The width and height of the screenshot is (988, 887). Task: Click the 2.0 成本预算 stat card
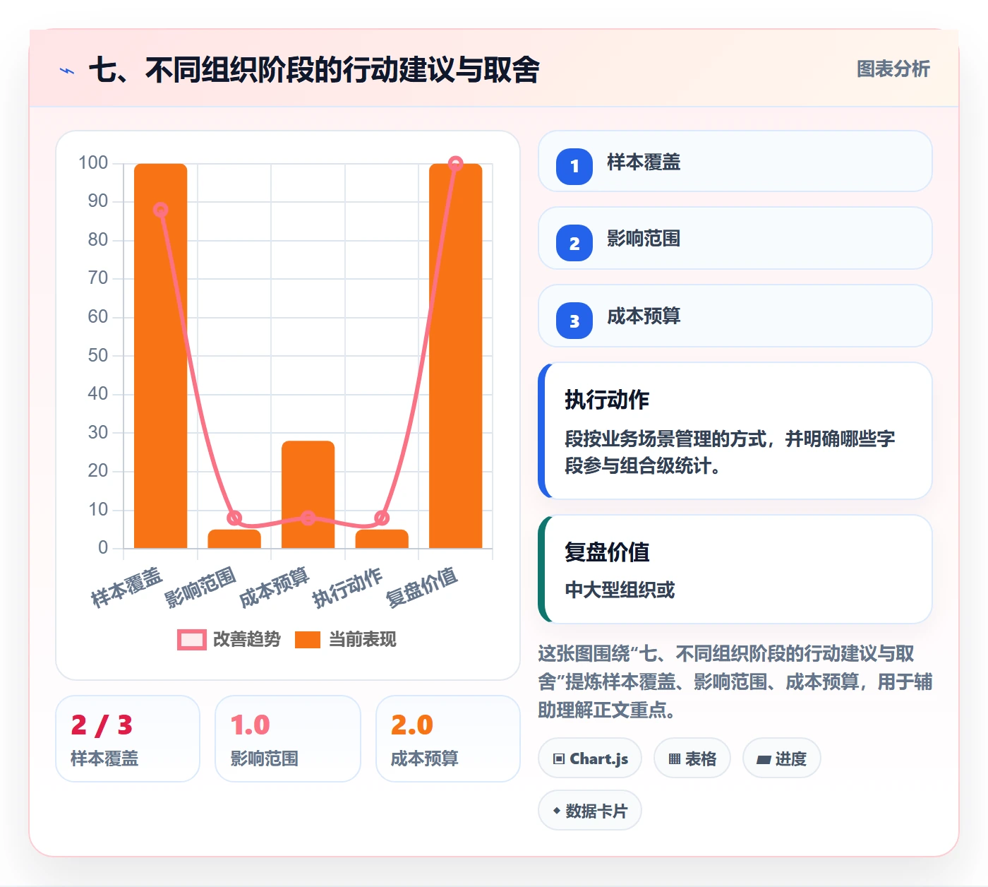pyautogui.click(x=448, y=739)
